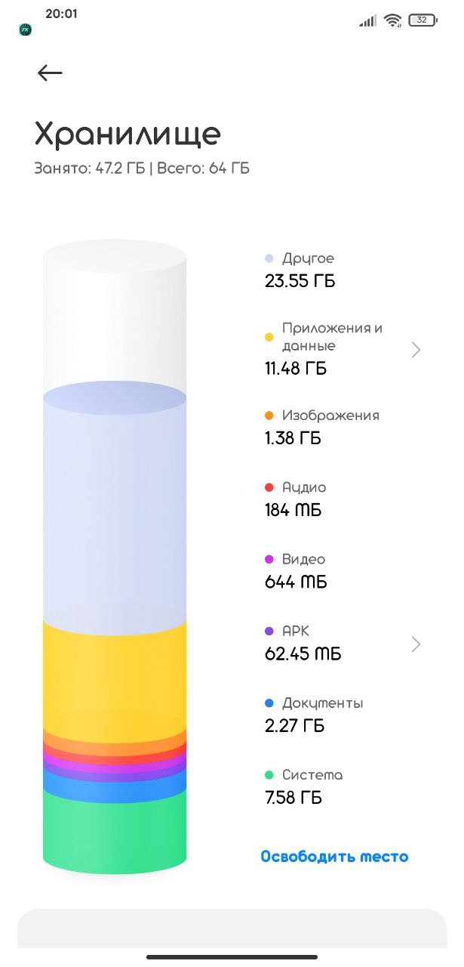Screen dimensions: 464x967
Task: Tap the battery indicator icon
Action: click(422, 20)
